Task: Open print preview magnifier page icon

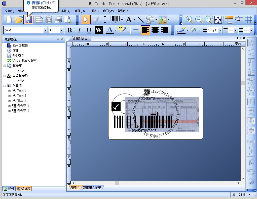Action: click(68, 20)
